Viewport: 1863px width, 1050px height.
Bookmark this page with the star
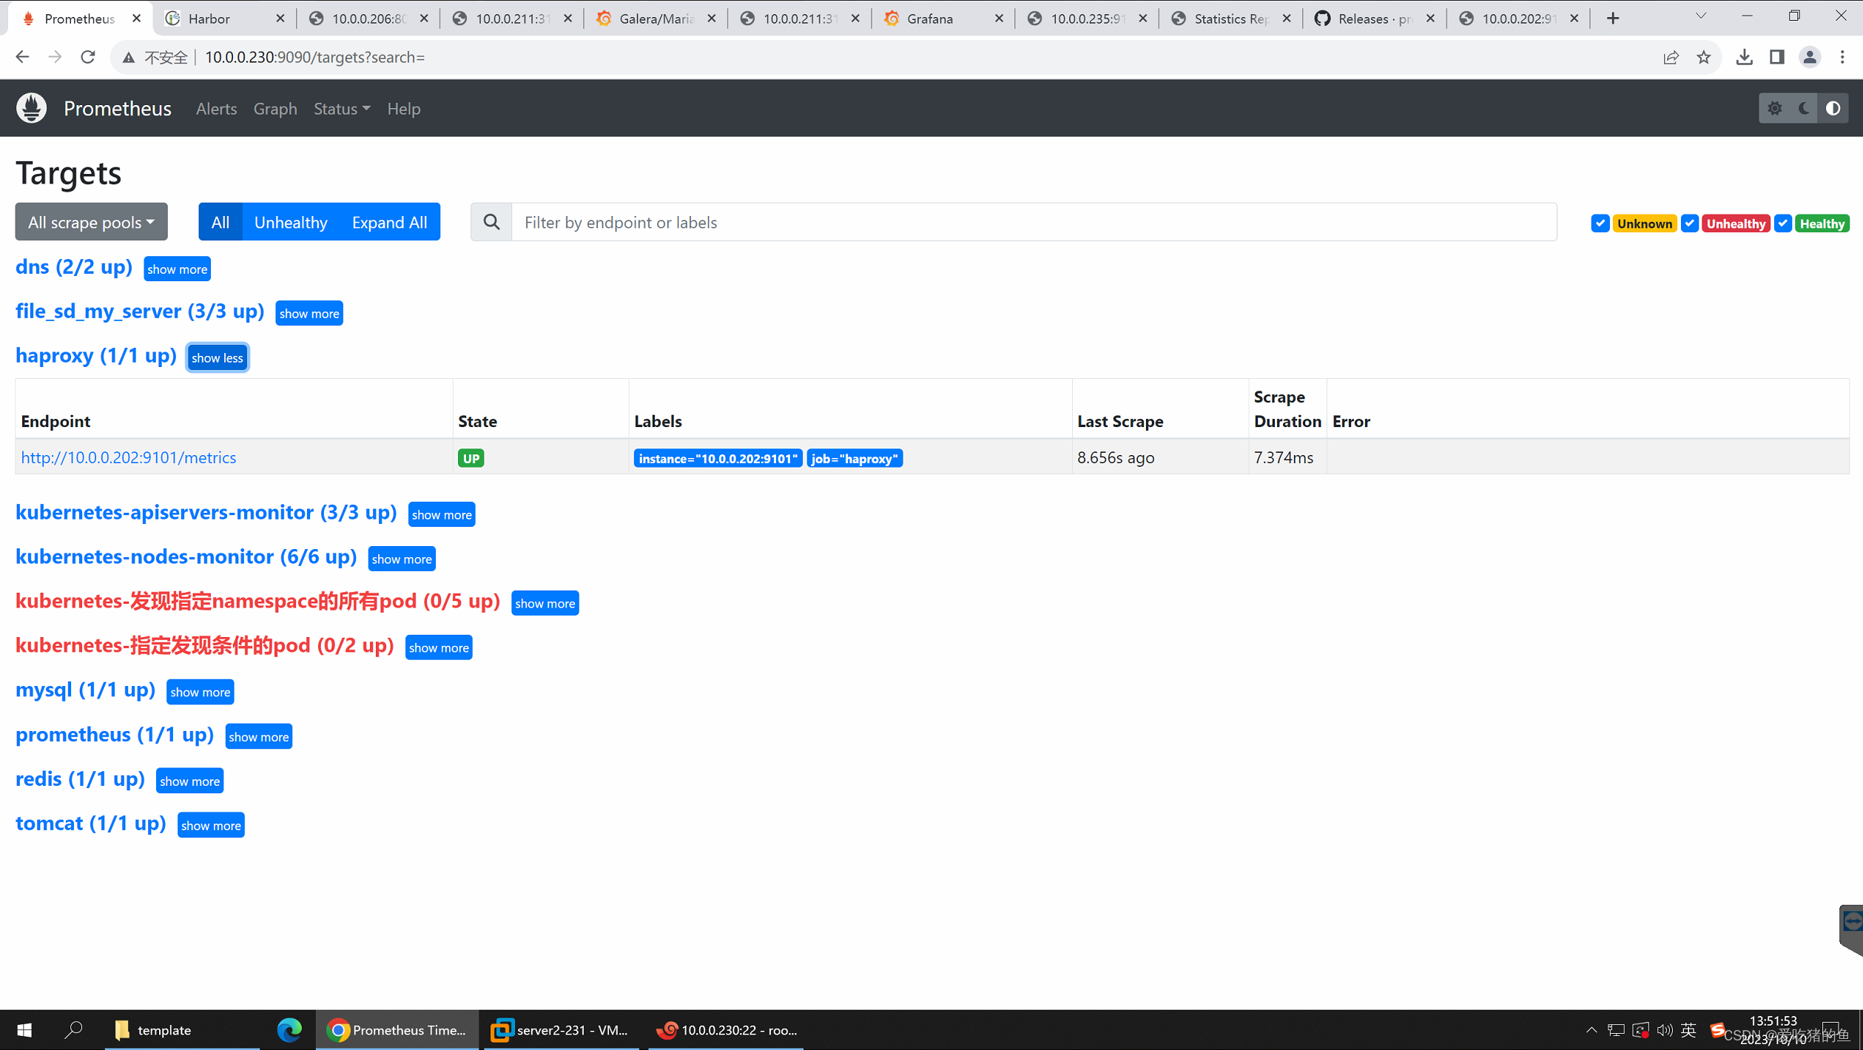tap(1704, 57)
